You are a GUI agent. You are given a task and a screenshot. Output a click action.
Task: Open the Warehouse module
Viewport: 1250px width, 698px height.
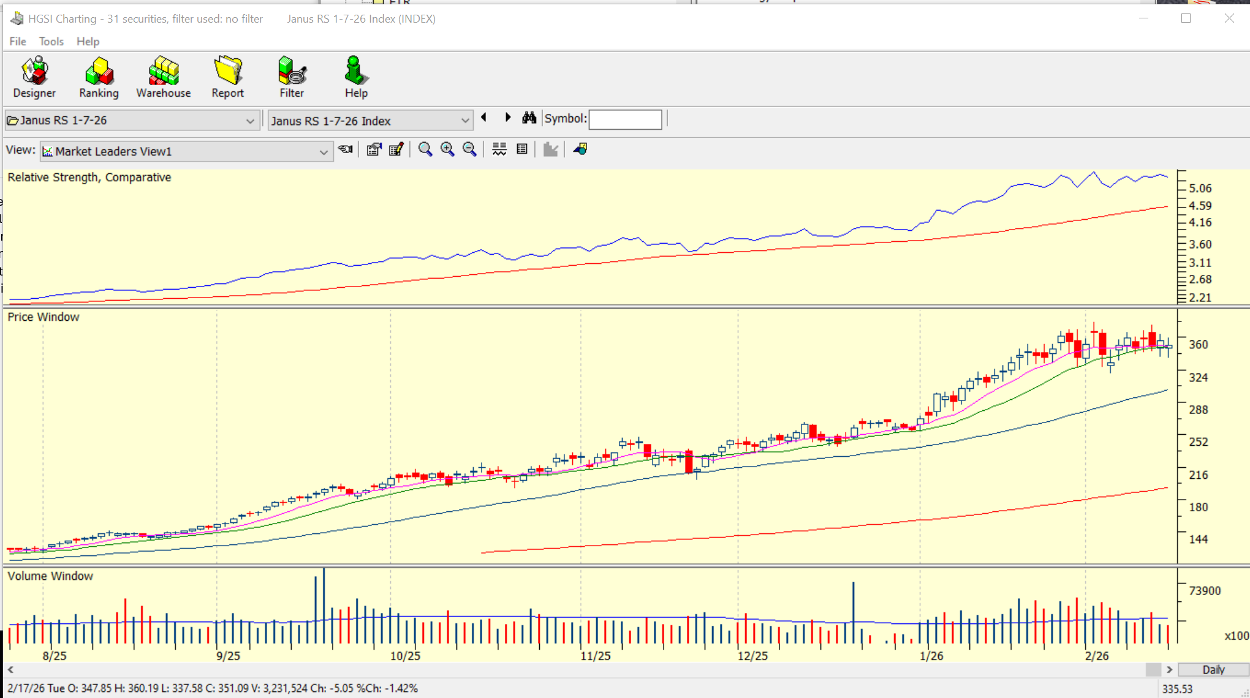coord(163,77)
